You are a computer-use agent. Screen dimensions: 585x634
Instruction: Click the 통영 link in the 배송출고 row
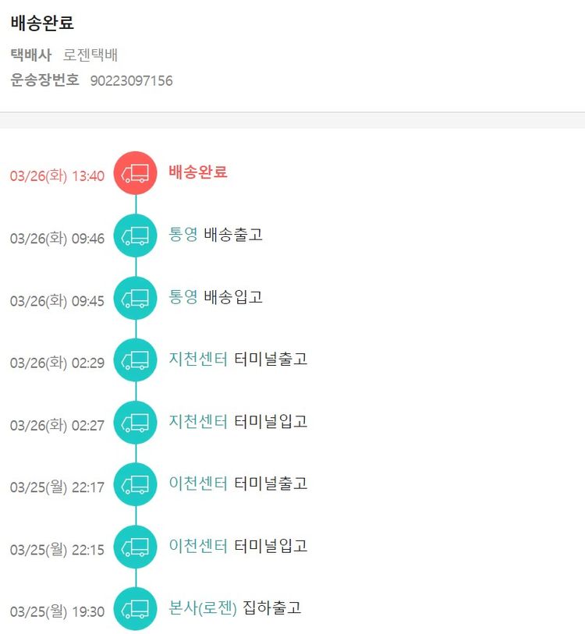[x=183, y=234]
